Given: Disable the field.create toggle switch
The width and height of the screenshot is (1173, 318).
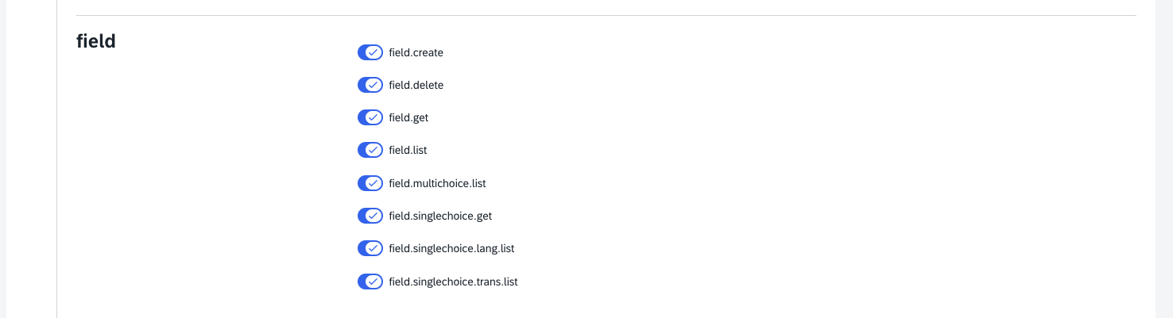Looking at the screenshot, I should click(x=370, y=52).
